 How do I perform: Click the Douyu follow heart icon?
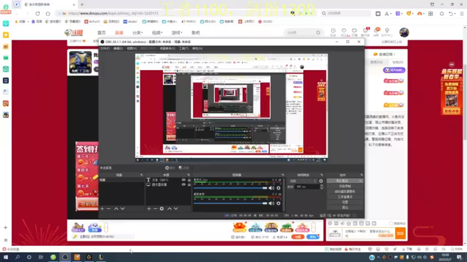(344, 31)
